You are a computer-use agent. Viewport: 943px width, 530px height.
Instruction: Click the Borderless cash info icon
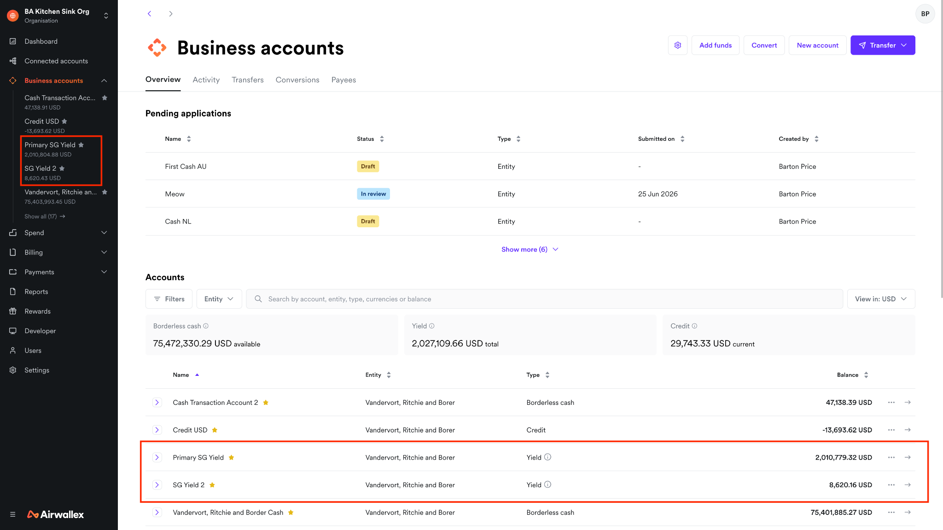tap(206, 326)
